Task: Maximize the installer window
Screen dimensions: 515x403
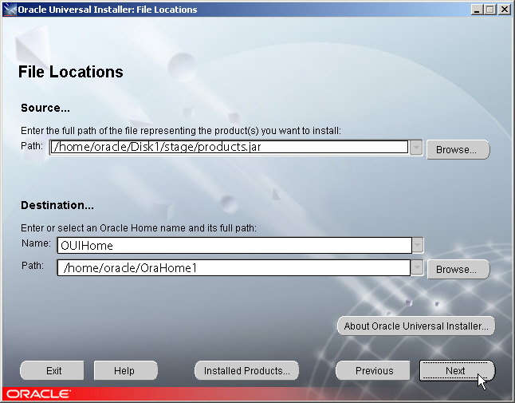Action: pos(489,10)
